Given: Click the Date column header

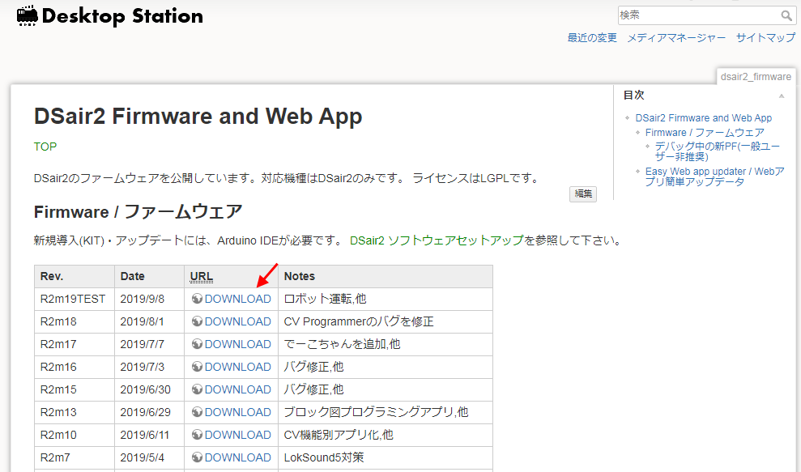Looking at the screenshot, I should (149, 276).
